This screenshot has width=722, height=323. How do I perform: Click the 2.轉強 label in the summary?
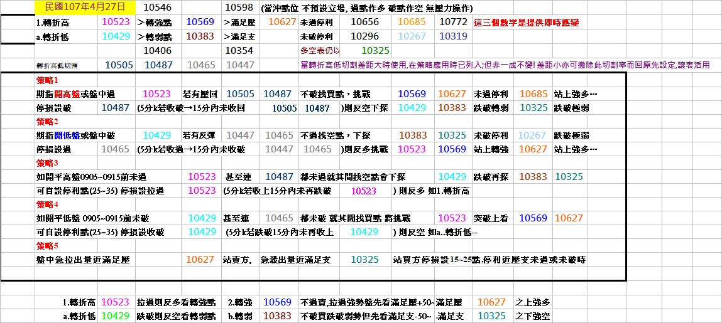point(239,303)
